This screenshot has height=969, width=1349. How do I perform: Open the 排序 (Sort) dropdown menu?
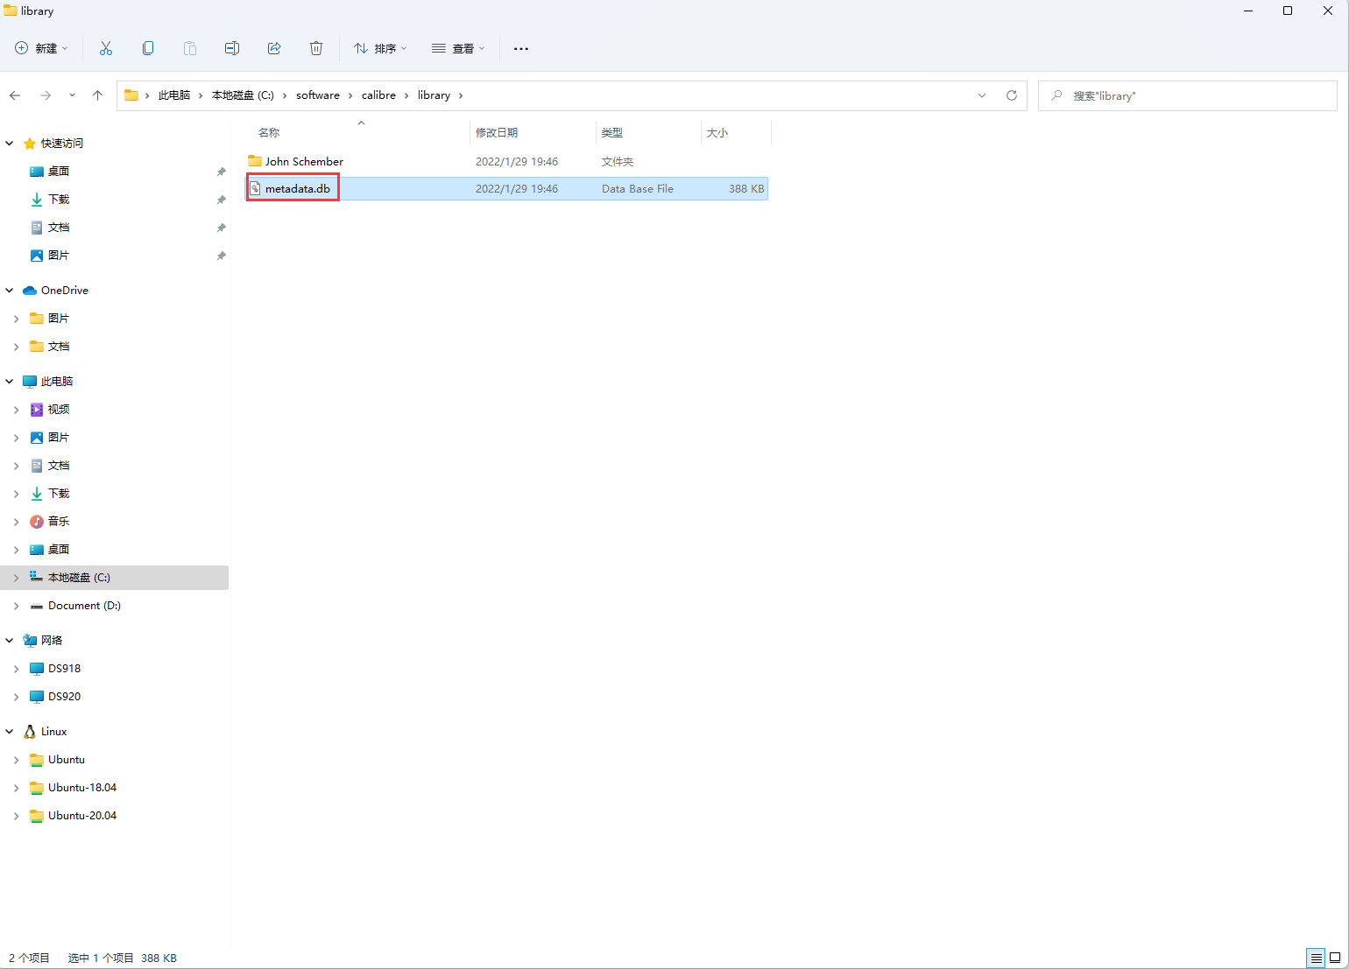coord(380,48)
